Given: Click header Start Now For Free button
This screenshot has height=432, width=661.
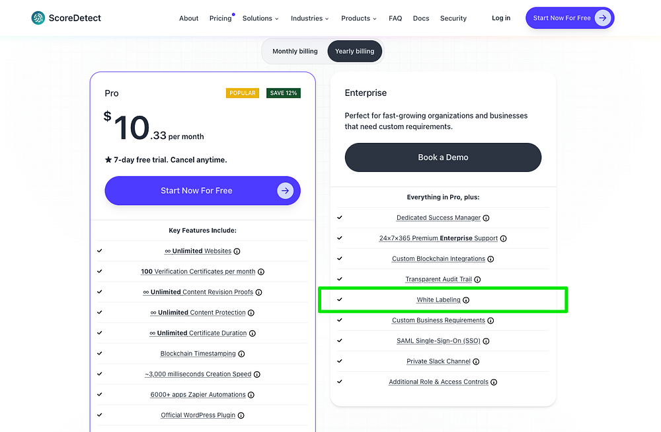Looking at the screenshot, I should [570, 18].
